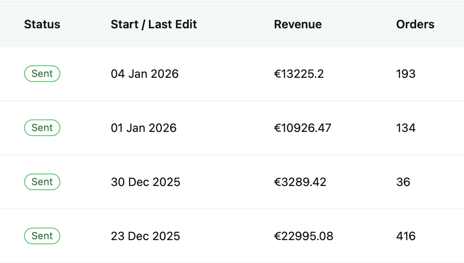Click the 36 orders value
The width and height of the screenshot is (464, 263).
(x=403, y=182)
